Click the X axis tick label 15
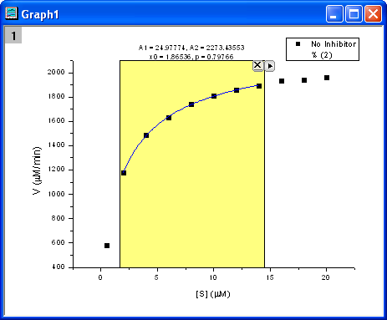387x320 pixels. [x=270, y=277]
